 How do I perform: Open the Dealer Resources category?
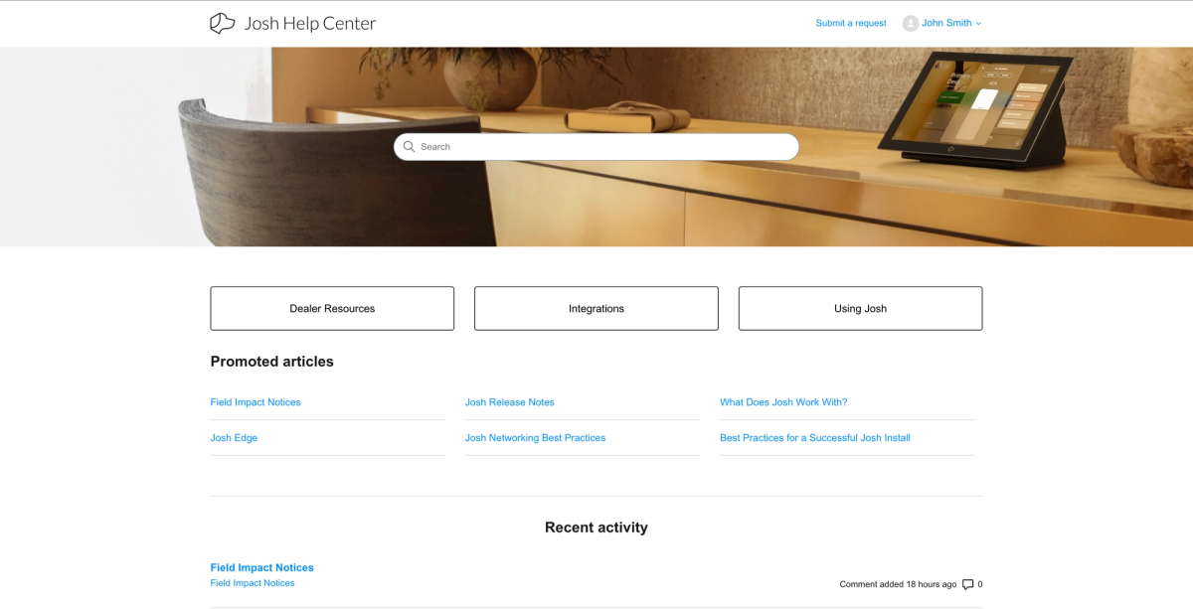point(332,309)
